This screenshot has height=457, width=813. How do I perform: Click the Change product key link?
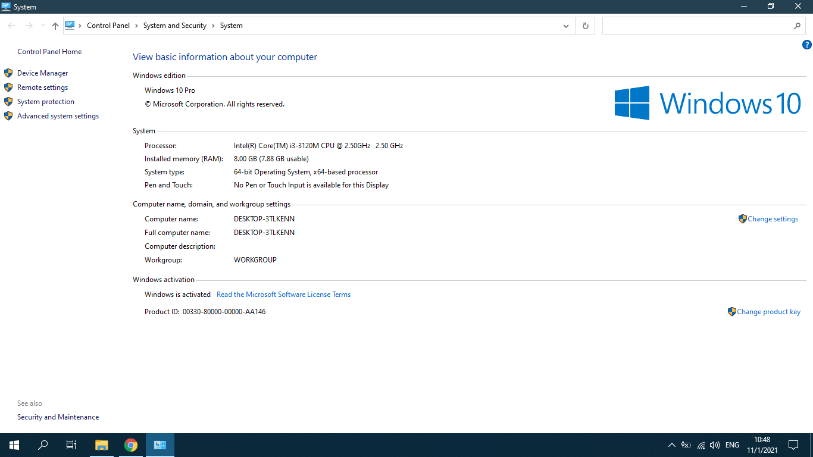tap(769, 312)
